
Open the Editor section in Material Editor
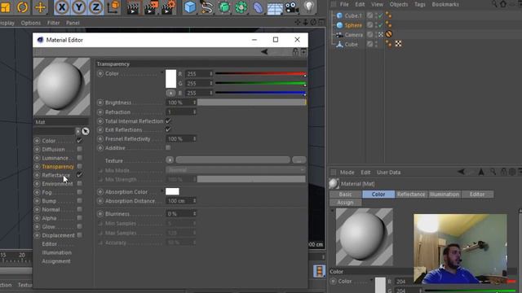[49, 244]
